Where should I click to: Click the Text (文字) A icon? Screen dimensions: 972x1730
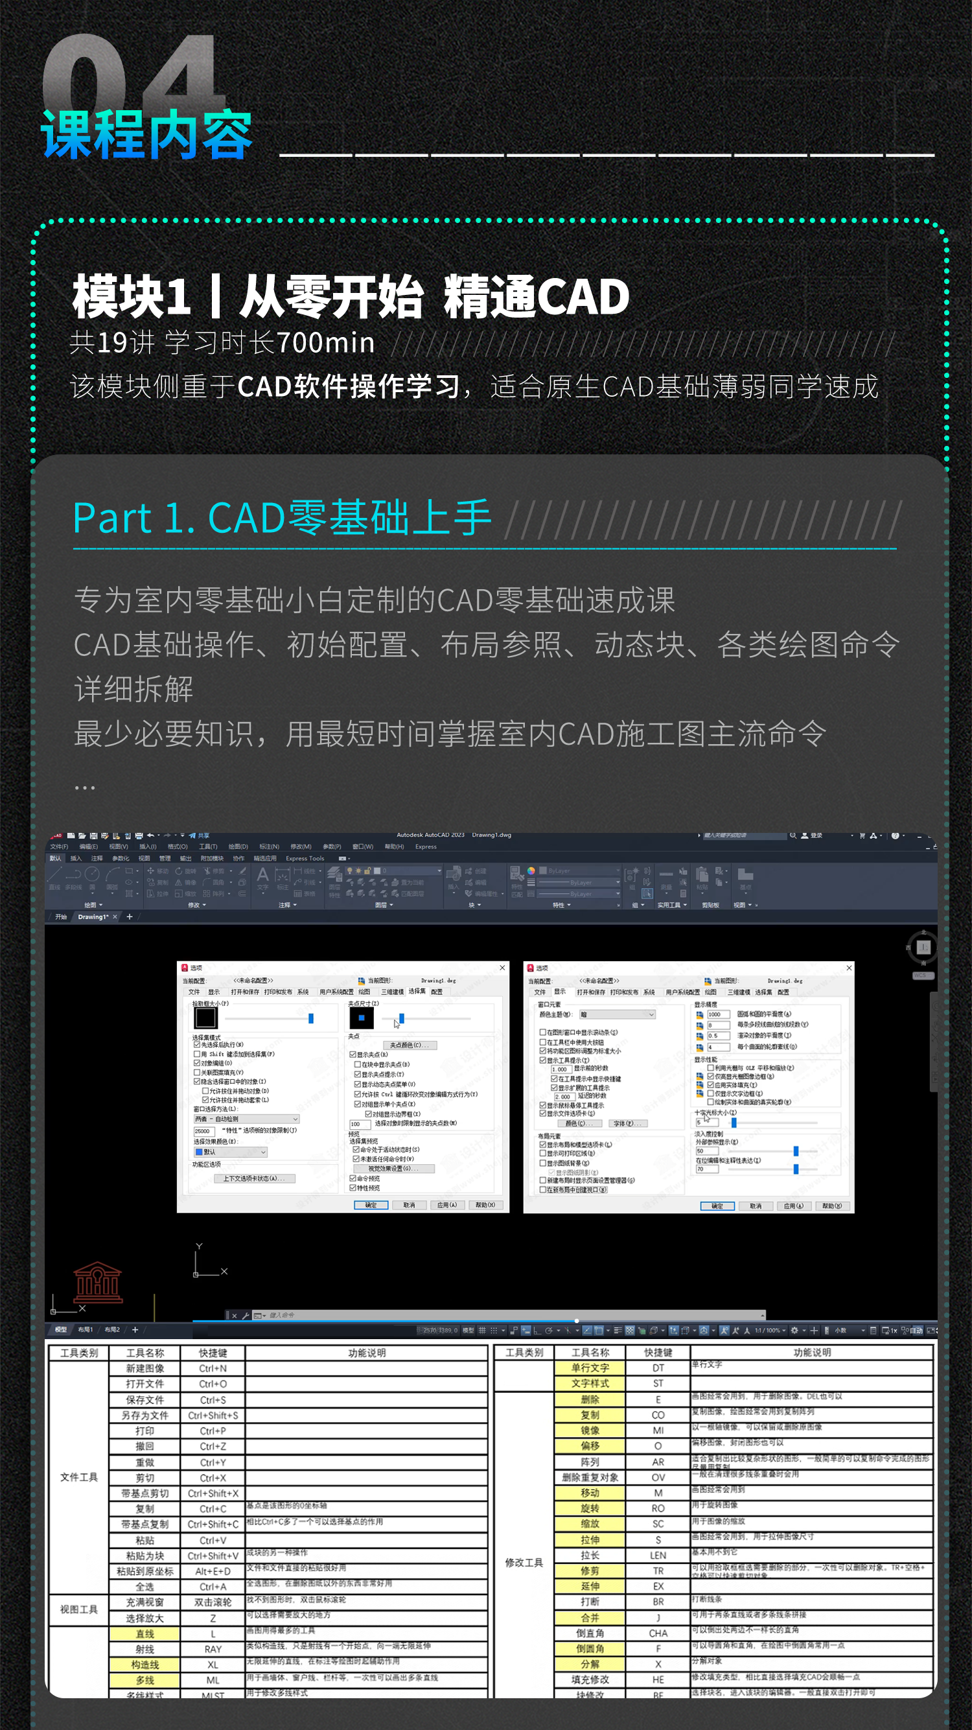[263, 875]
